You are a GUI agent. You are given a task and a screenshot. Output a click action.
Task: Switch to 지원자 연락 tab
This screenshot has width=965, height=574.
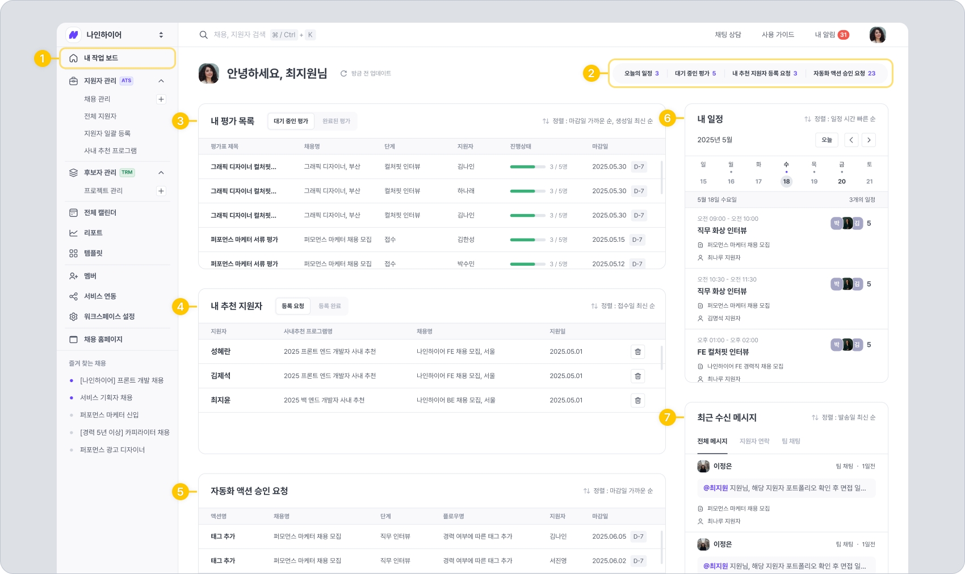[754, 441]
